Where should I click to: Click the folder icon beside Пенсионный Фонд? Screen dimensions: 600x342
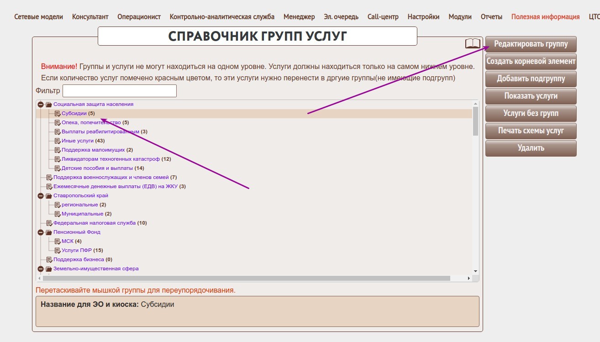(49, 232)
